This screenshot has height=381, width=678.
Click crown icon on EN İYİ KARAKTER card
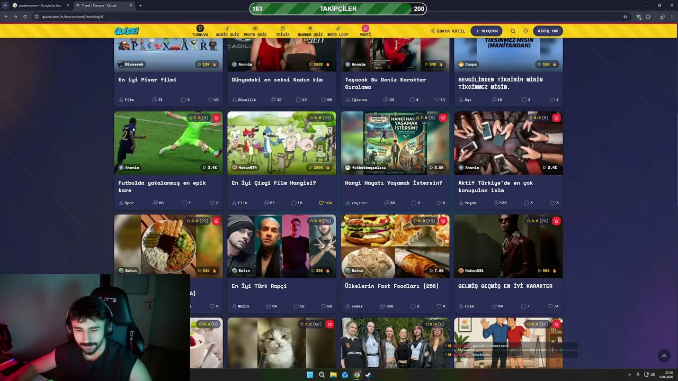[556, 221]
